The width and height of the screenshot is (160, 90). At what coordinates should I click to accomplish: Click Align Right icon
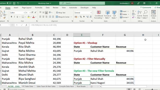click(46, 17)
